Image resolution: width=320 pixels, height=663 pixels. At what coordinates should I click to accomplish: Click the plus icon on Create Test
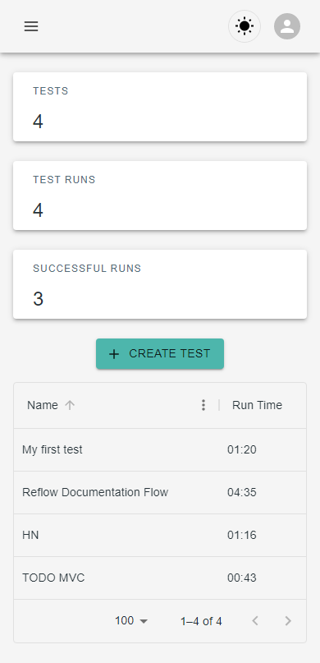tap(114, 354)
